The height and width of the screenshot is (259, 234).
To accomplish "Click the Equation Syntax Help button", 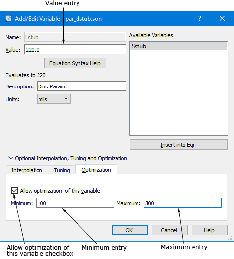I will click(x=75, y=63).
